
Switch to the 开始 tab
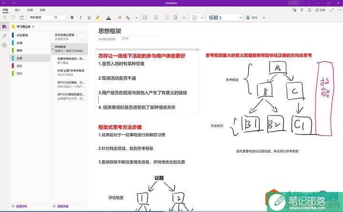pyautogui.click(x=5, y=10)
